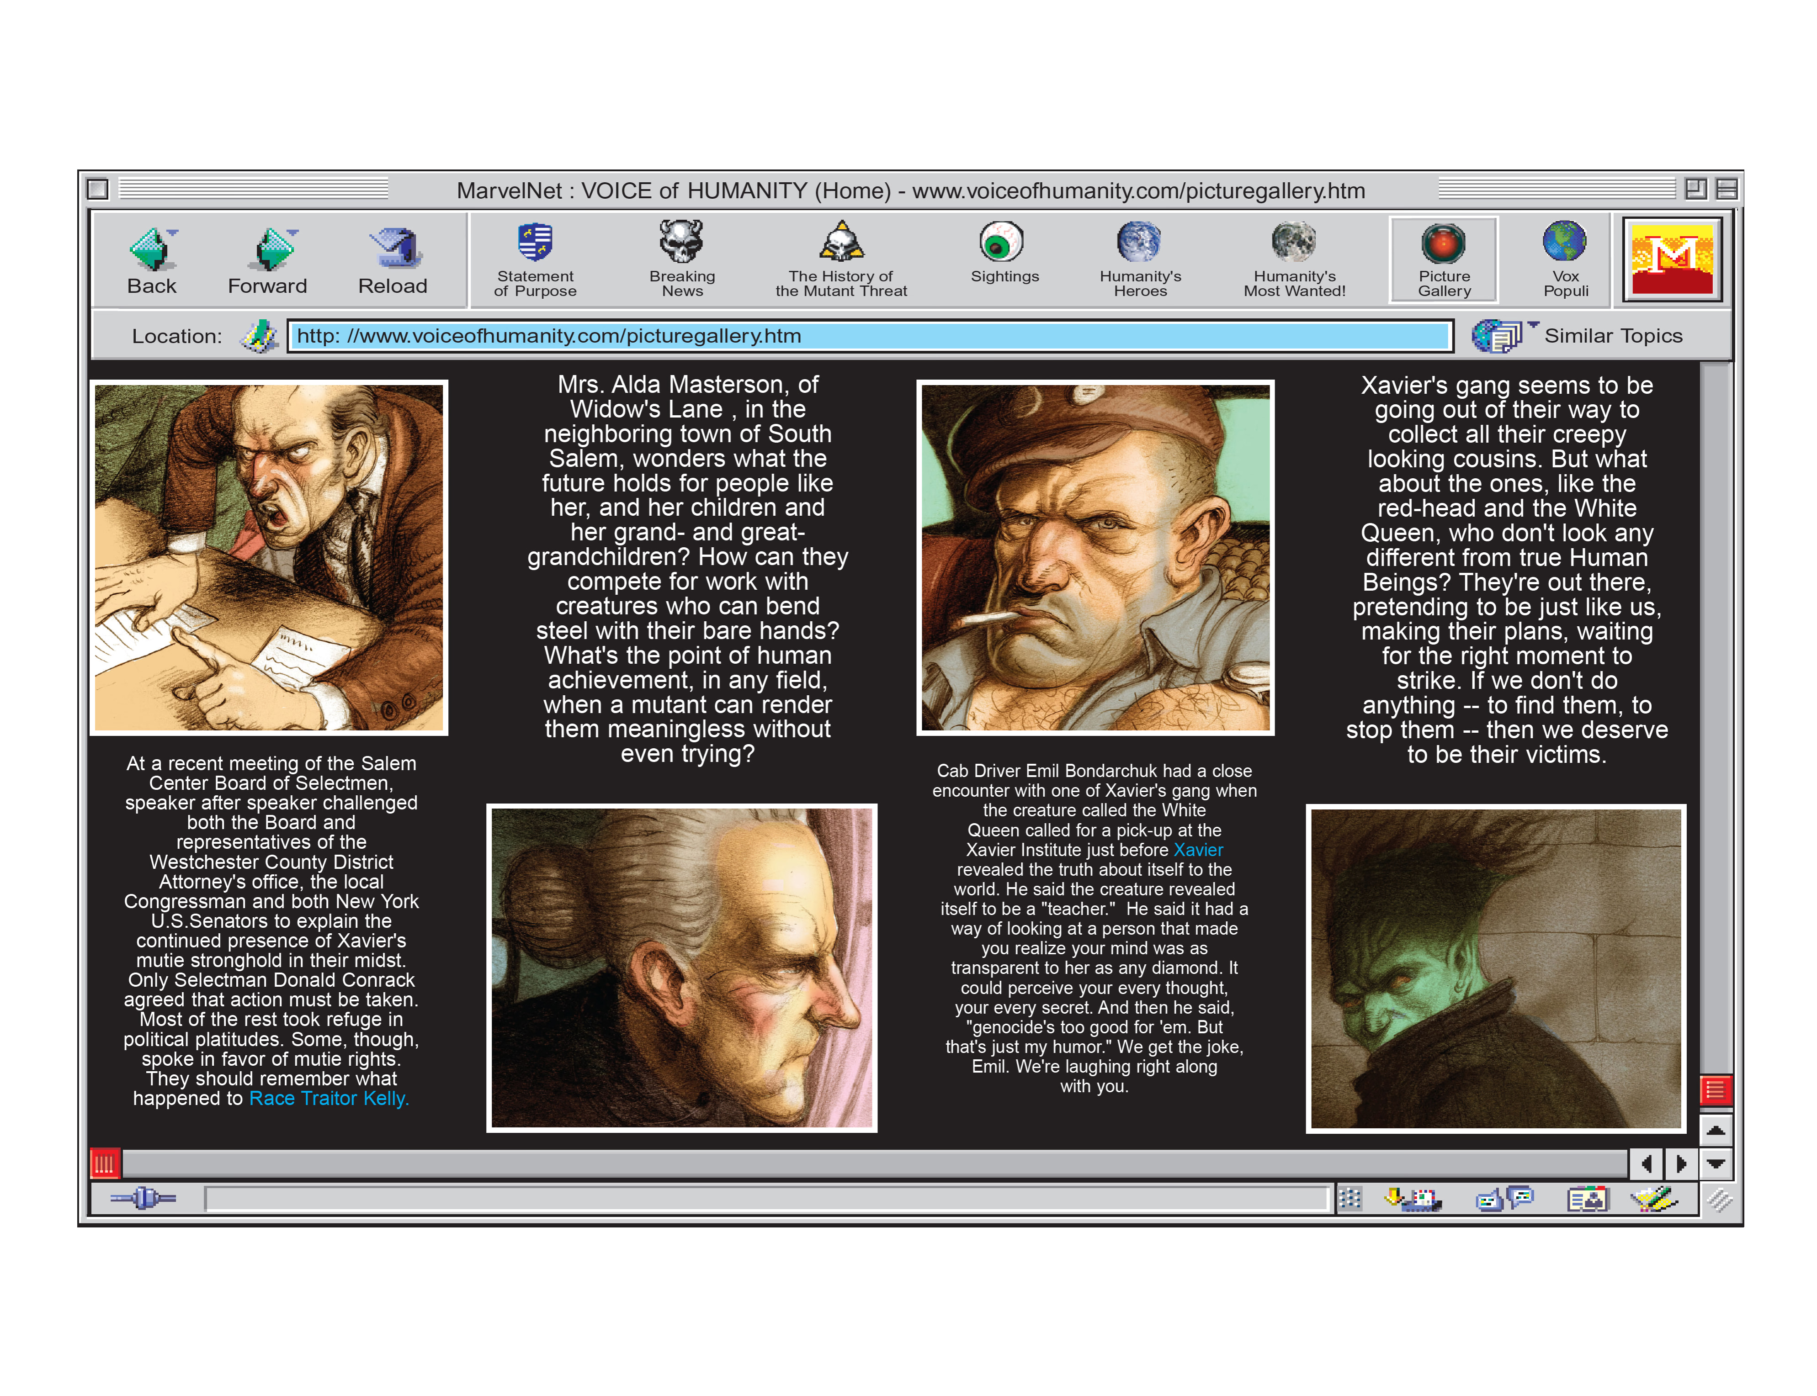Click the location bookmark icon

tap(259, 336)
